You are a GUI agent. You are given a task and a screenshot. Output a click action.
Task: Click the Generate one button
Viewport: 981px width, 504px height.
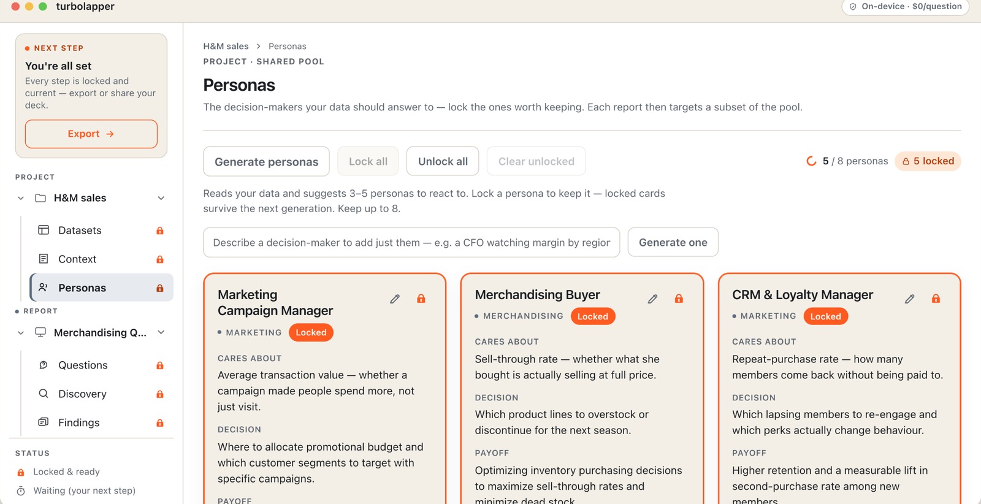click(x=673, y=242)
